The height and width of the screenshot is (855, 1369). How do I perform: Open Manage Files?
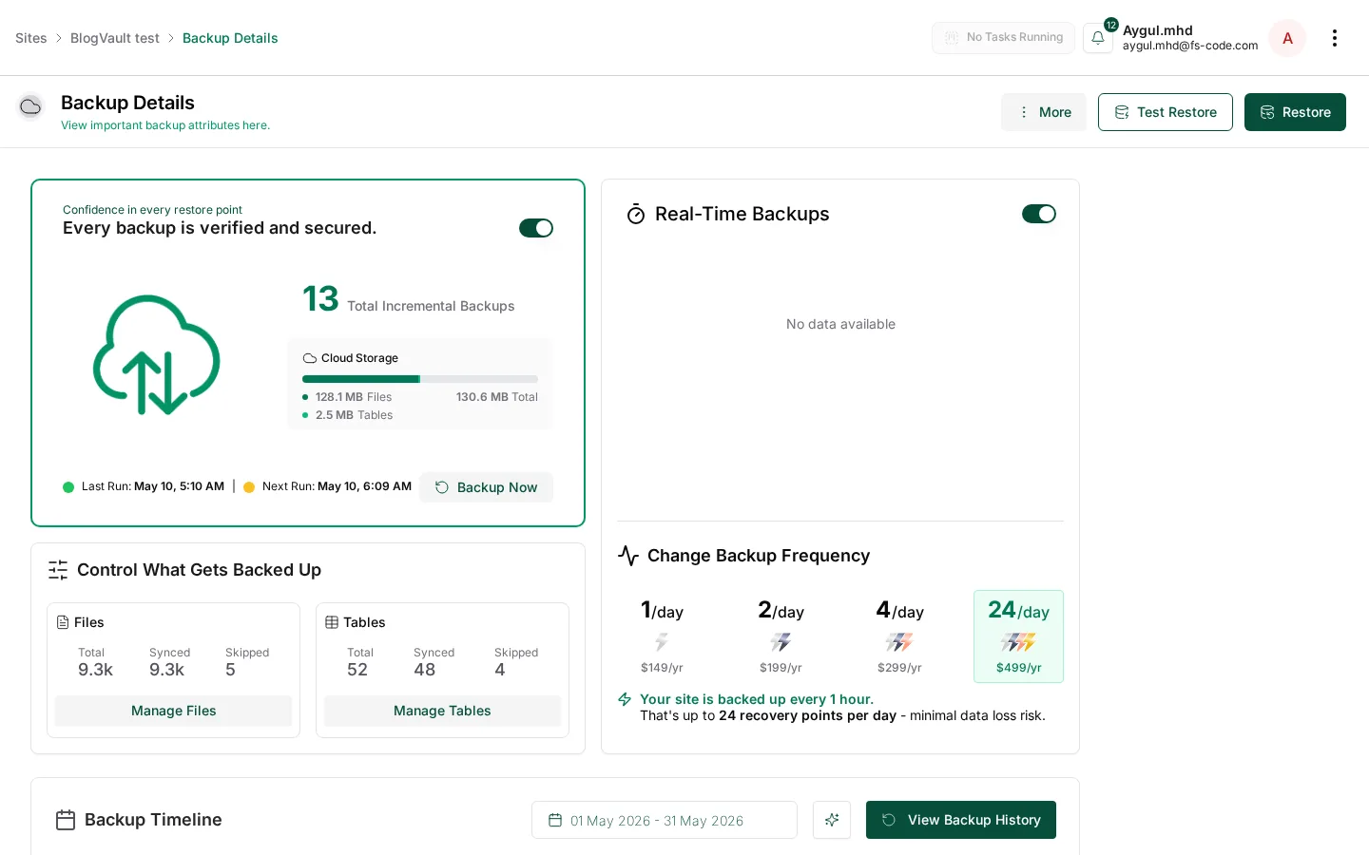tap(174, 711)
